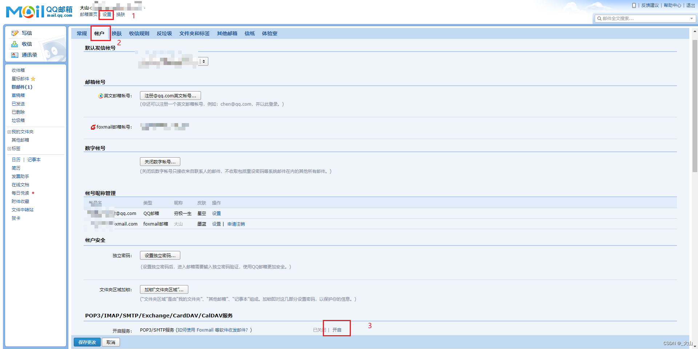Click the 换肤 link in the header
Image resolution: width=698 pixels, height=349 pixels.
121,15
